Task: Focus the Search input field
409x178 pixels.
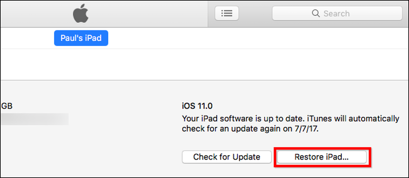Action: (337, 13)
